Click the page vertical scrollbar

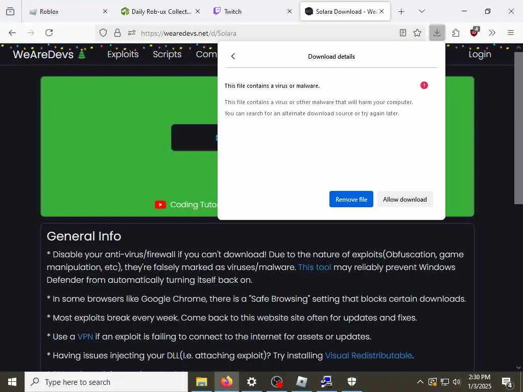(518, 128)
